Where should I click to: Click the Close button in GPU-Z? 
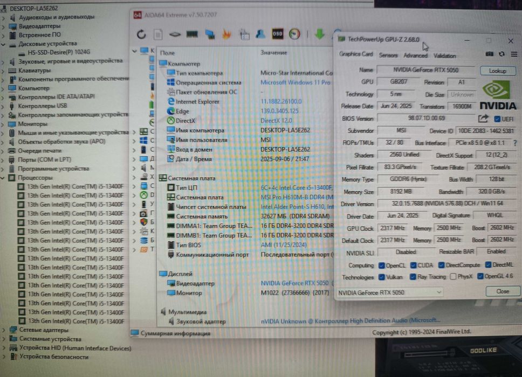point(503,291)
